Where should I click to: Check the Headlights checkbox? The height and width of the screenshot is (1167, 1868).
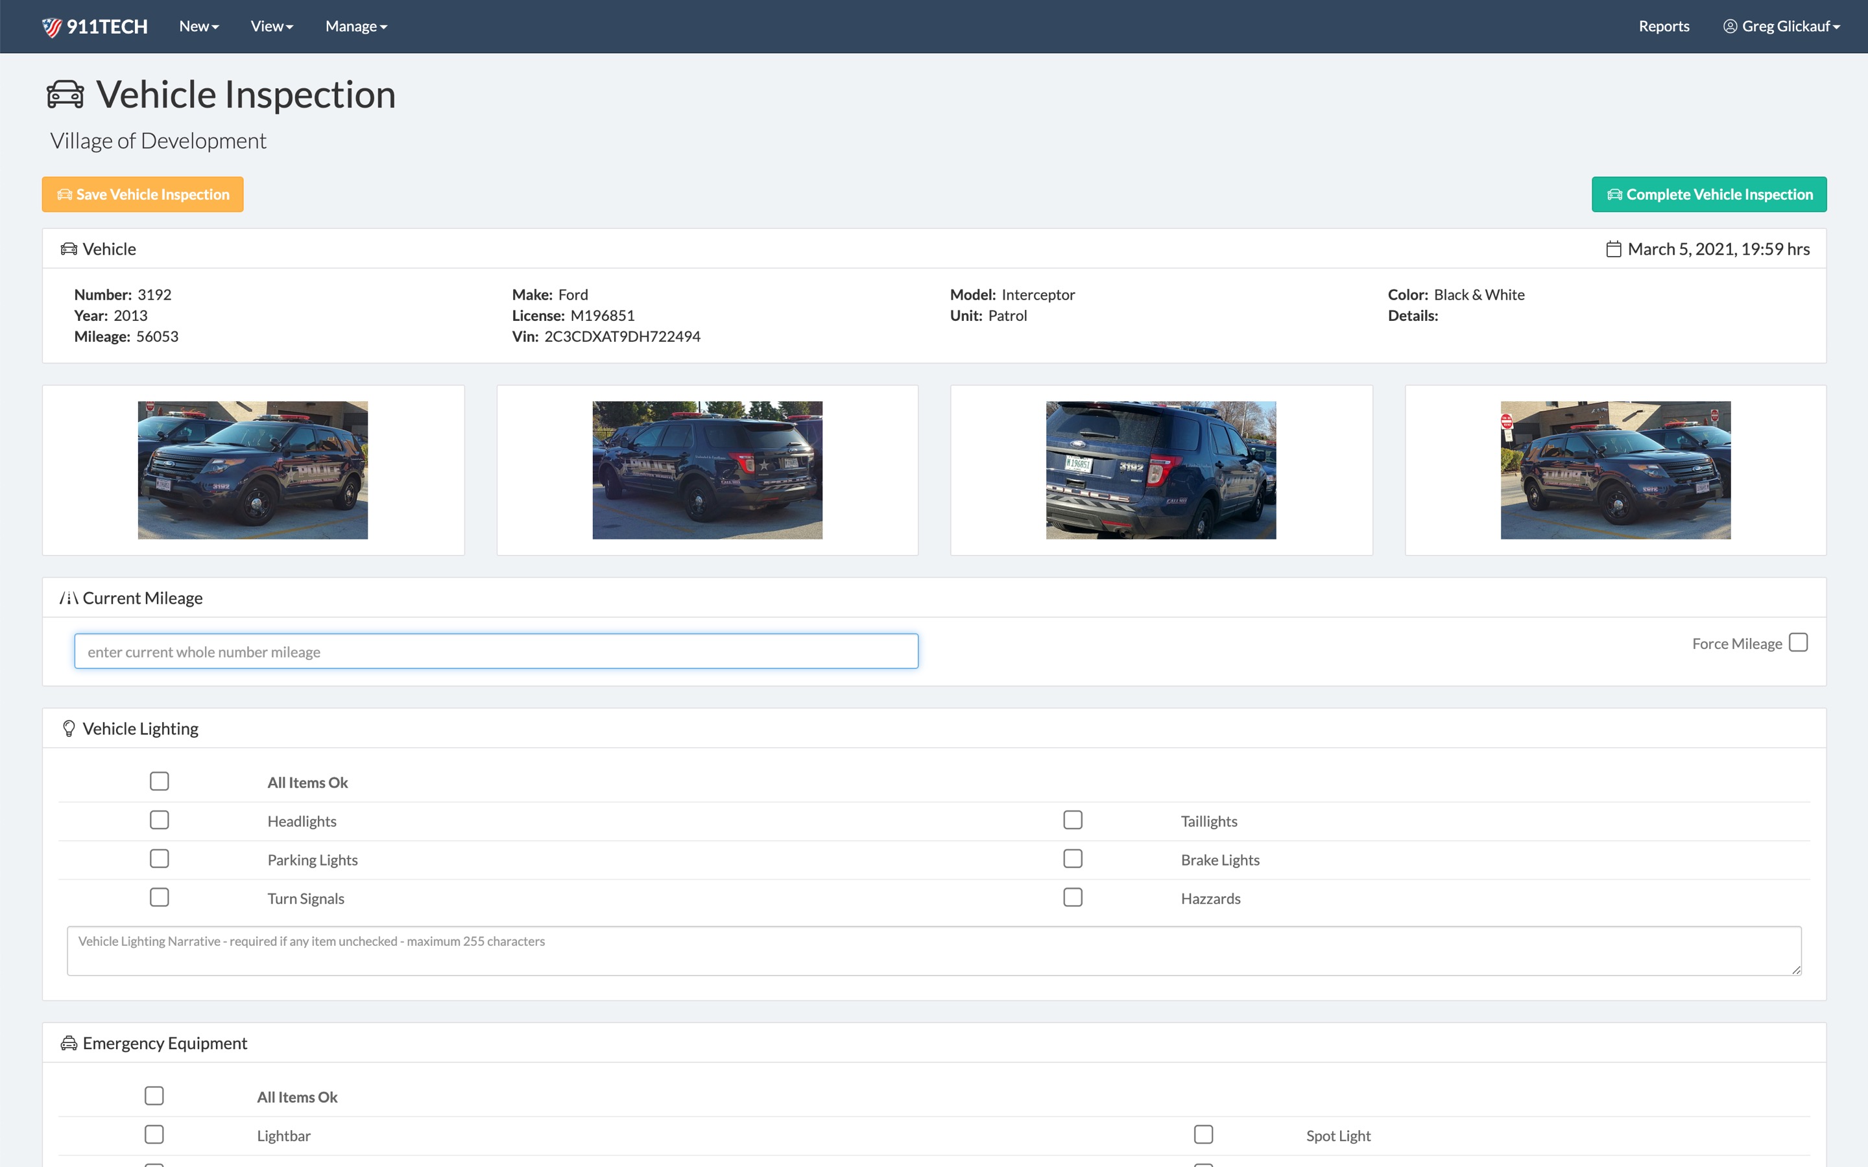[159, 819]
